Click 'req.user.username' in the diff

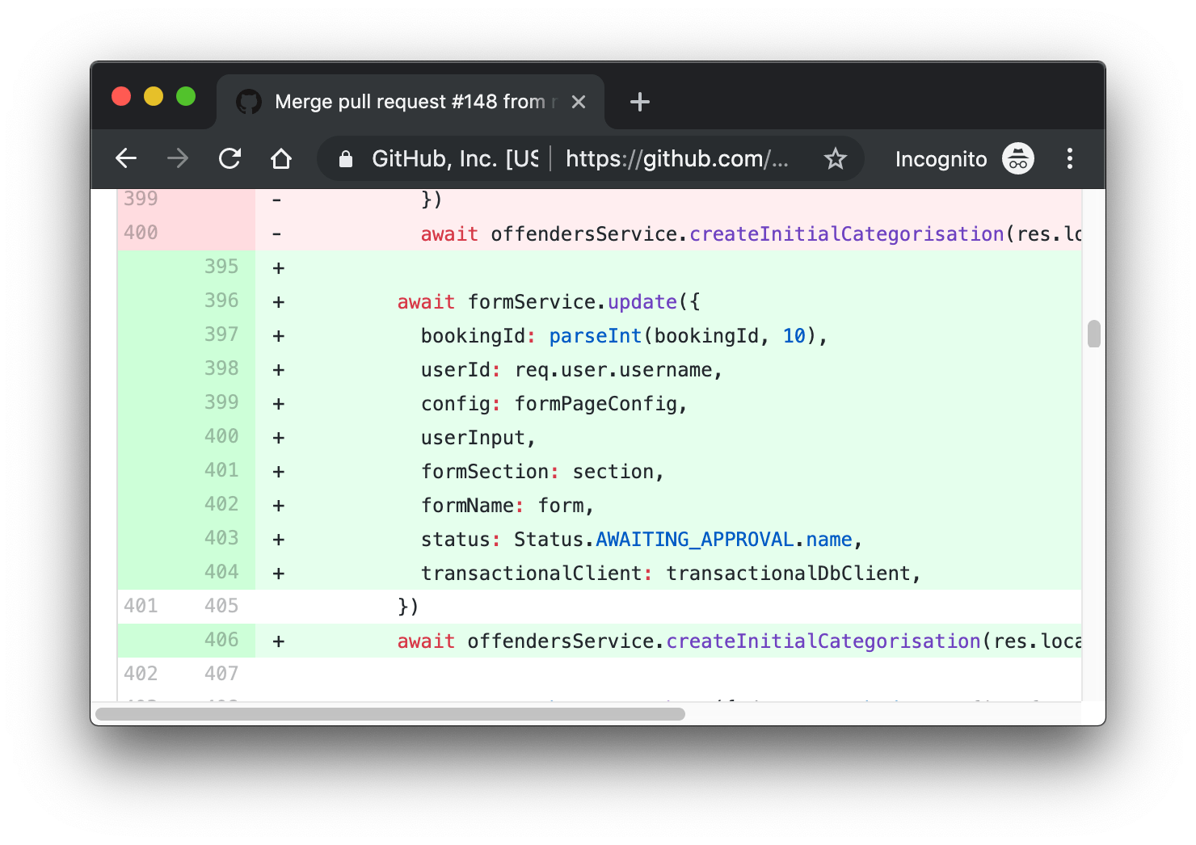[613, 370]
